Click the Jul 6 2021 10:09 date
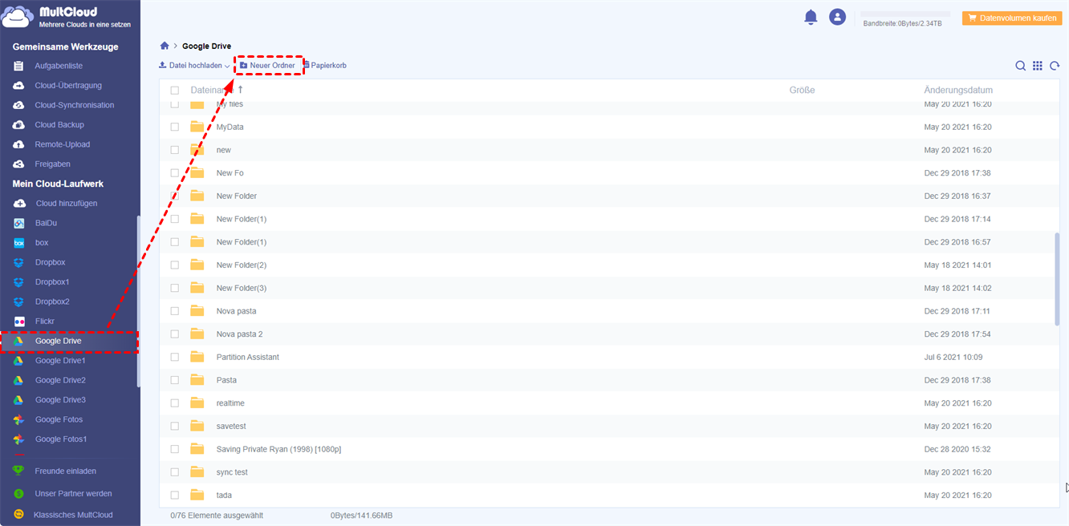The width and height of the screenshot is (1069, 526). pos(953,357)
